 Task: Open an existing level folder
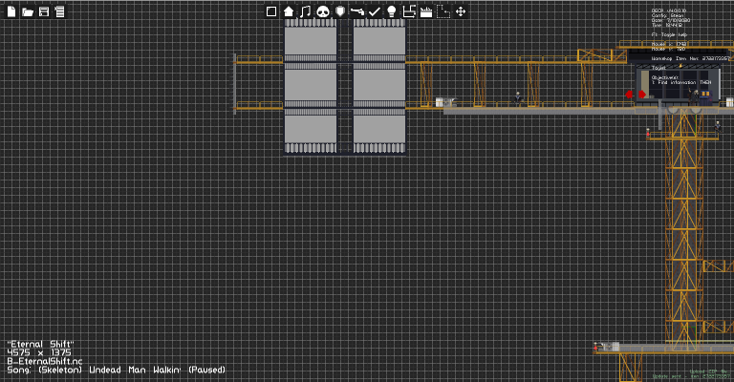click(x=28, y=11)
